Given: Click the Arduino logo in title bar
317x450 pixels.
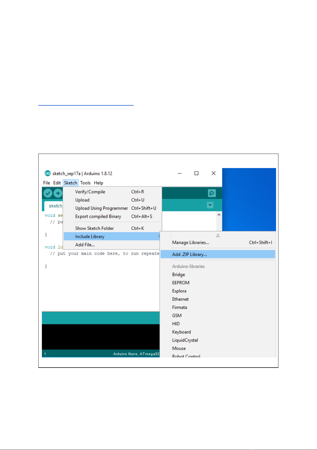Looking at the screenshot, I should coord(48,173).
